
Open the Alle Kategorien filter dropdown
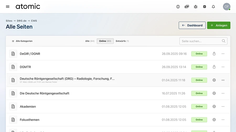tap(22, 41)
